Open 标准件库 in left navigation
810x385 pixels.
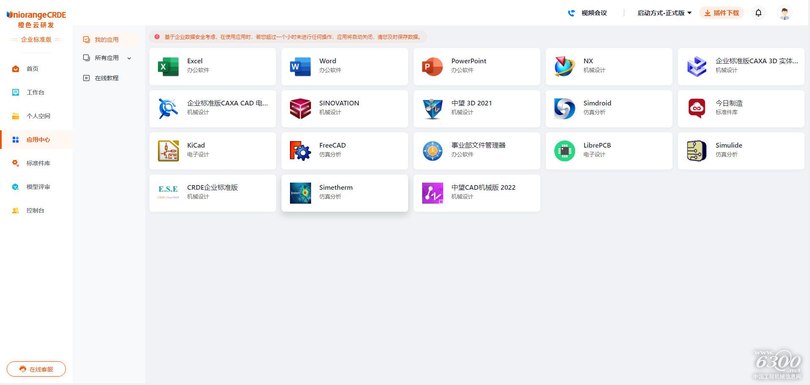click(x=38, y=163)
